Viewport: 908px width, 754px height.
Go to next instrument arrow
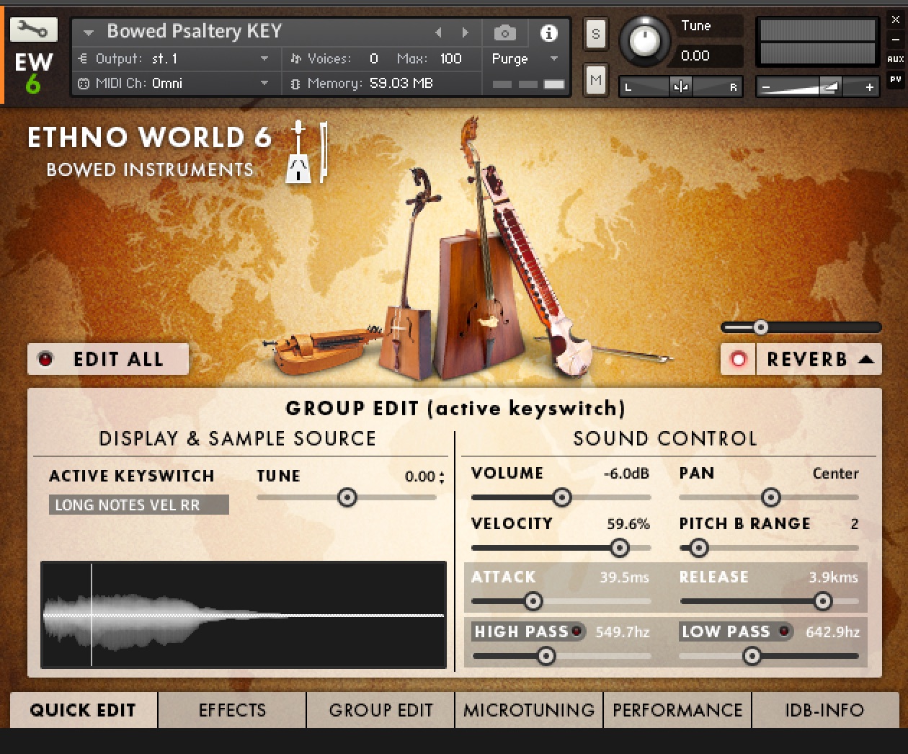pyautogui.click(x=466, y=32)
